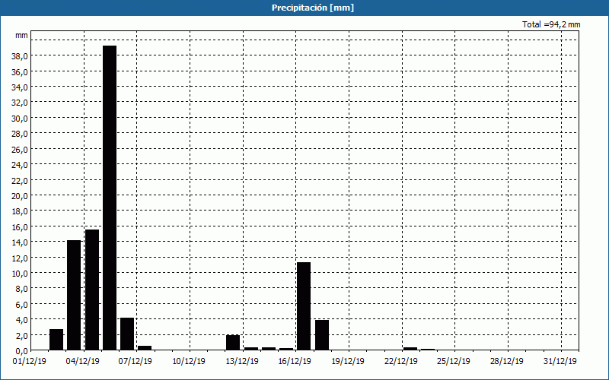609x380 pixels.
Task: Click the 25/12/19 date label
Action: [x=454, y=362]
